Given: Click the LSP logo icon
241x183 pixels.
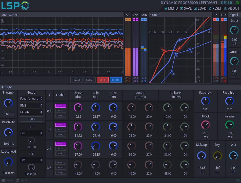Looking at the screenshot, I should pyautogui.click(x=15, y=6).
